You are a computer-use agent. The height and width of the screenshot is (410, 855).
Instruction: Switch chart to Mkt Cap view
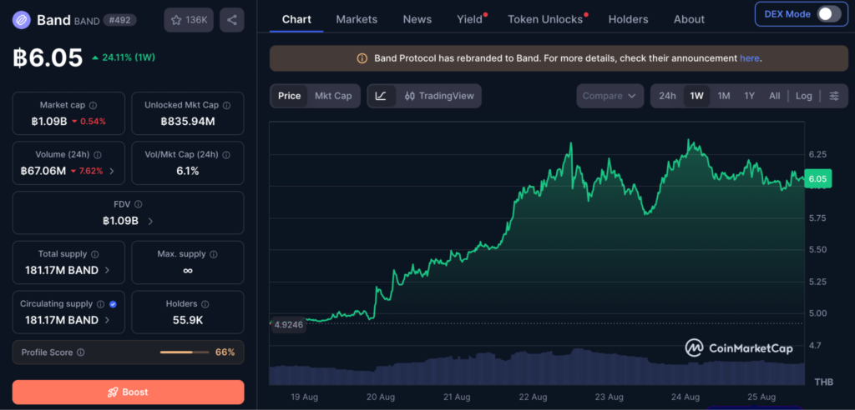click(333, 96)
